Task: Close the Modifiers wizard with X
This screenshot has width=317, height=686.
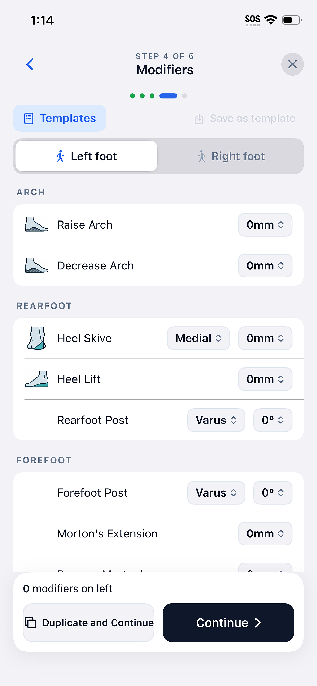Action: click(292, 64)
